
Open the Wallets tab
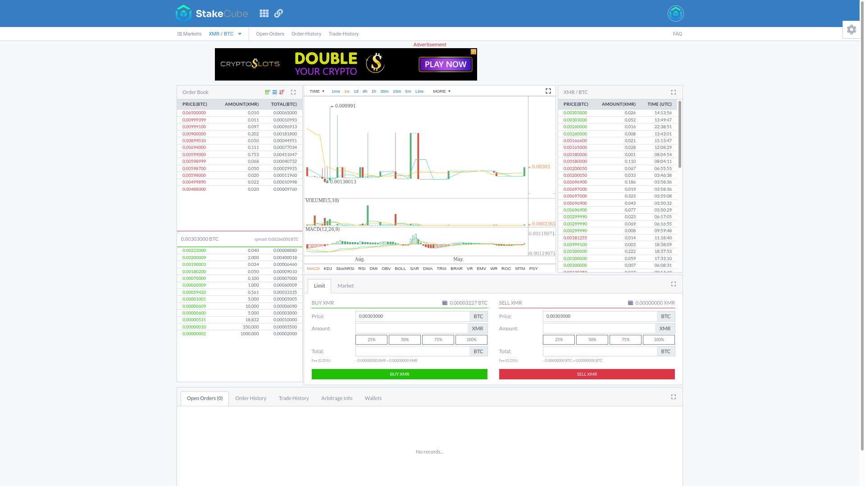pyautogui.click(x=373, y=398)
